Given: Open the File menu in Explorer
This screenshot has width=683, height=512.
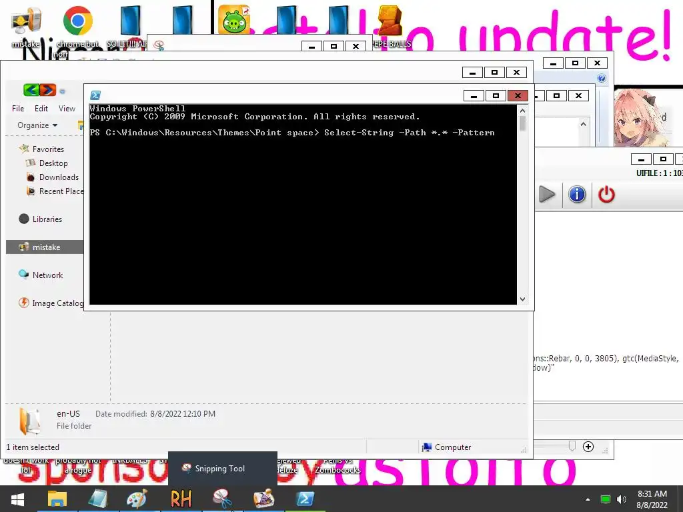Looking at the screenshot, I should (x=18, y=109).
